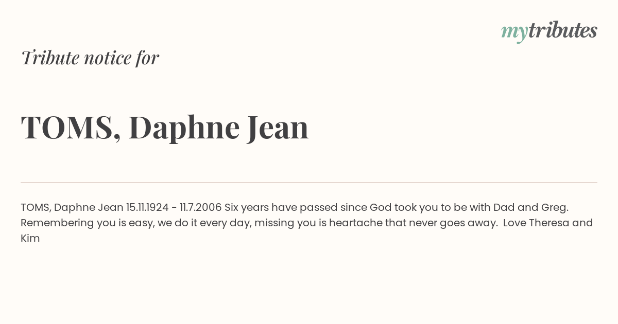Select the green "my" part of the logo
Screen dimensions: 618x324
point(514,32)
